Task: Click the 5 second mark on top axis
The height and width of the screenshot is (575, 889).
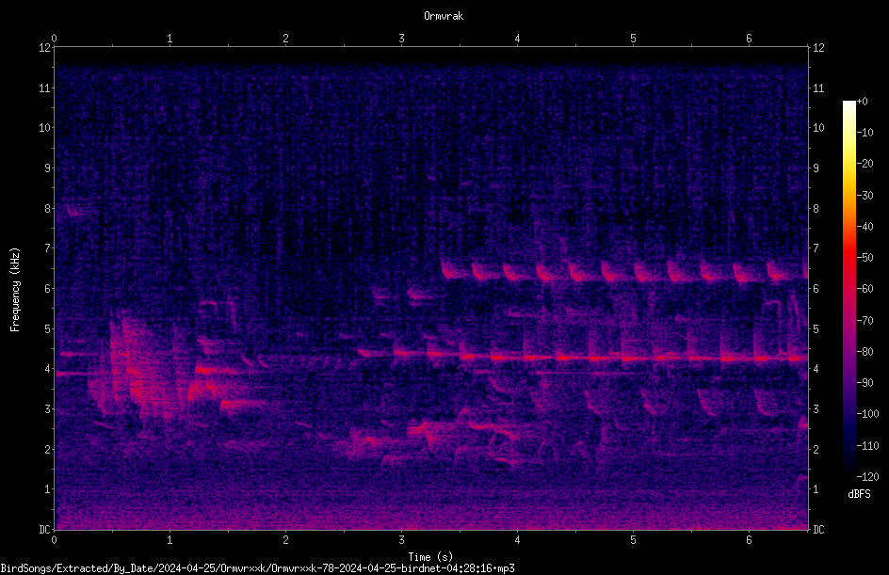Action: click(633, 39)
